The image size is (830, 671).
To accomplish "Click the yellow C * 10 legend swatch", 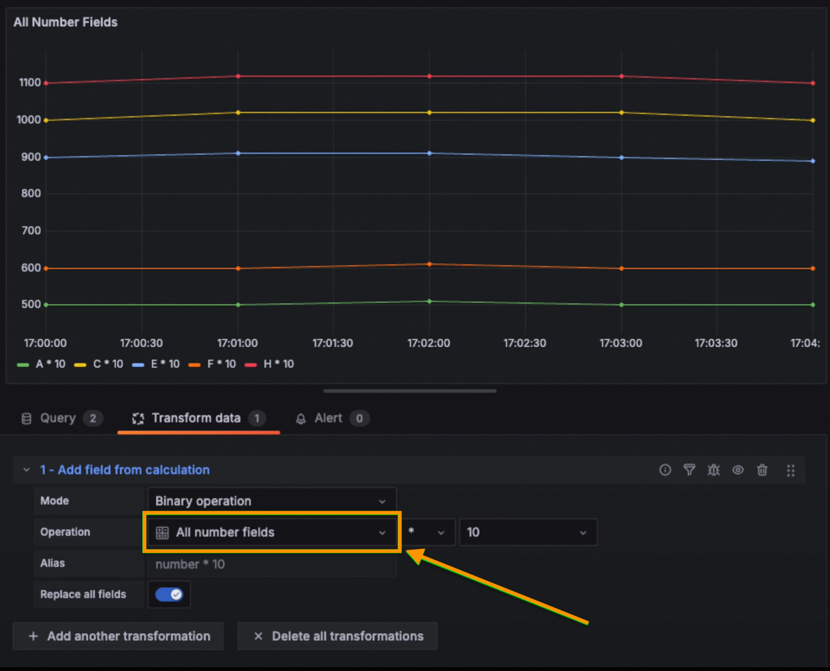I will [80, 365].
